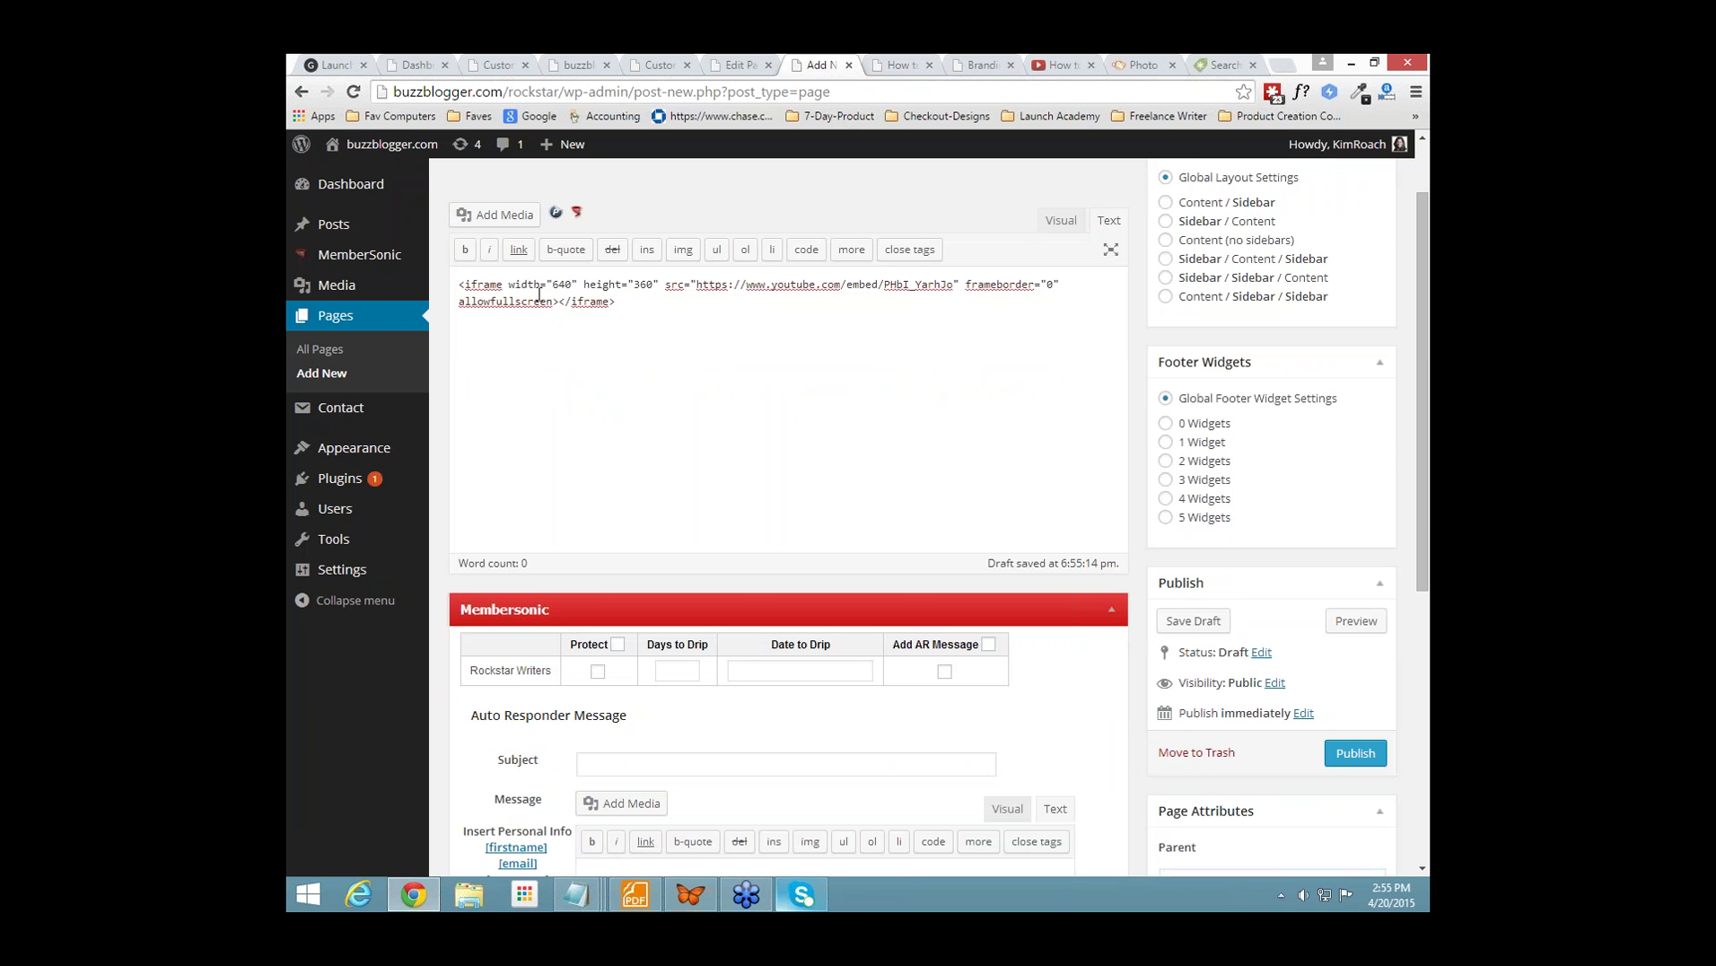Select Content / Sidebar layout
The image size is (1716, 966).
[1165, 202]
